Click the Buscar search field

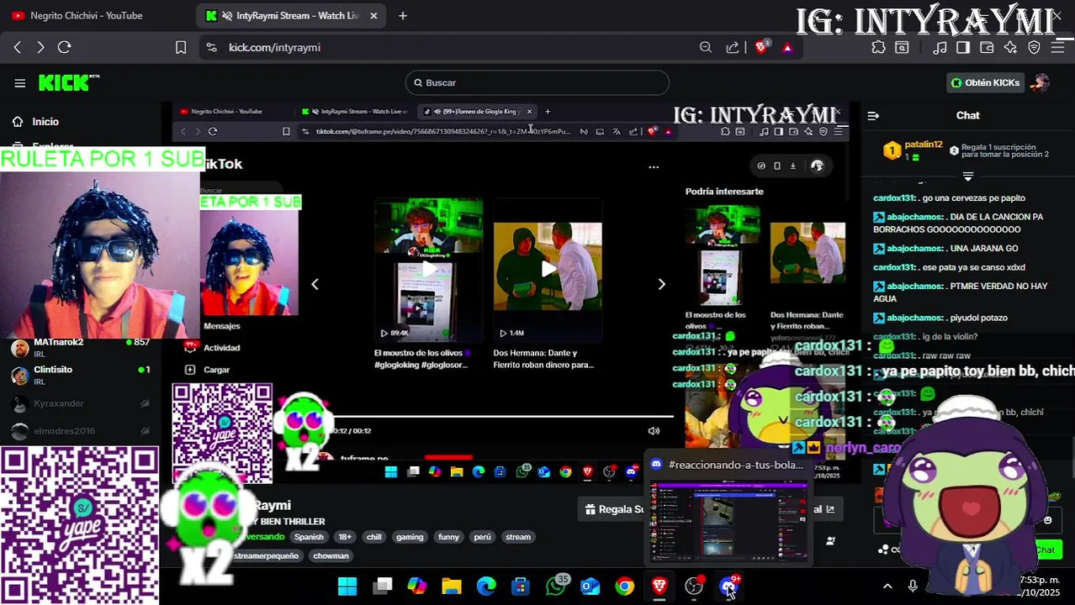click(x=537, y=82)
